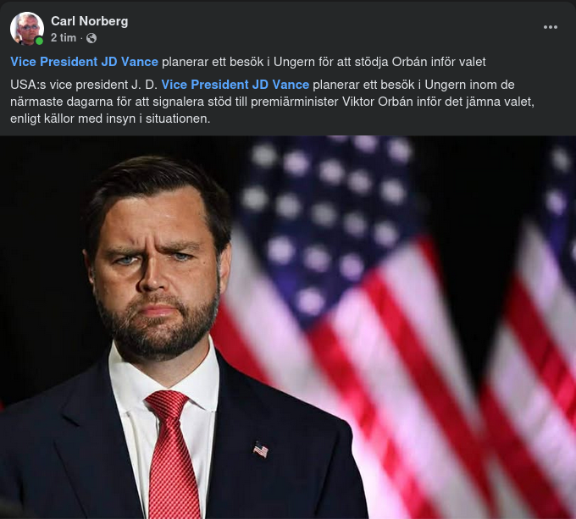Screen dimensions: 576x519
Task: Open the three-dot post options menu
Action: [x=551, y=27]
